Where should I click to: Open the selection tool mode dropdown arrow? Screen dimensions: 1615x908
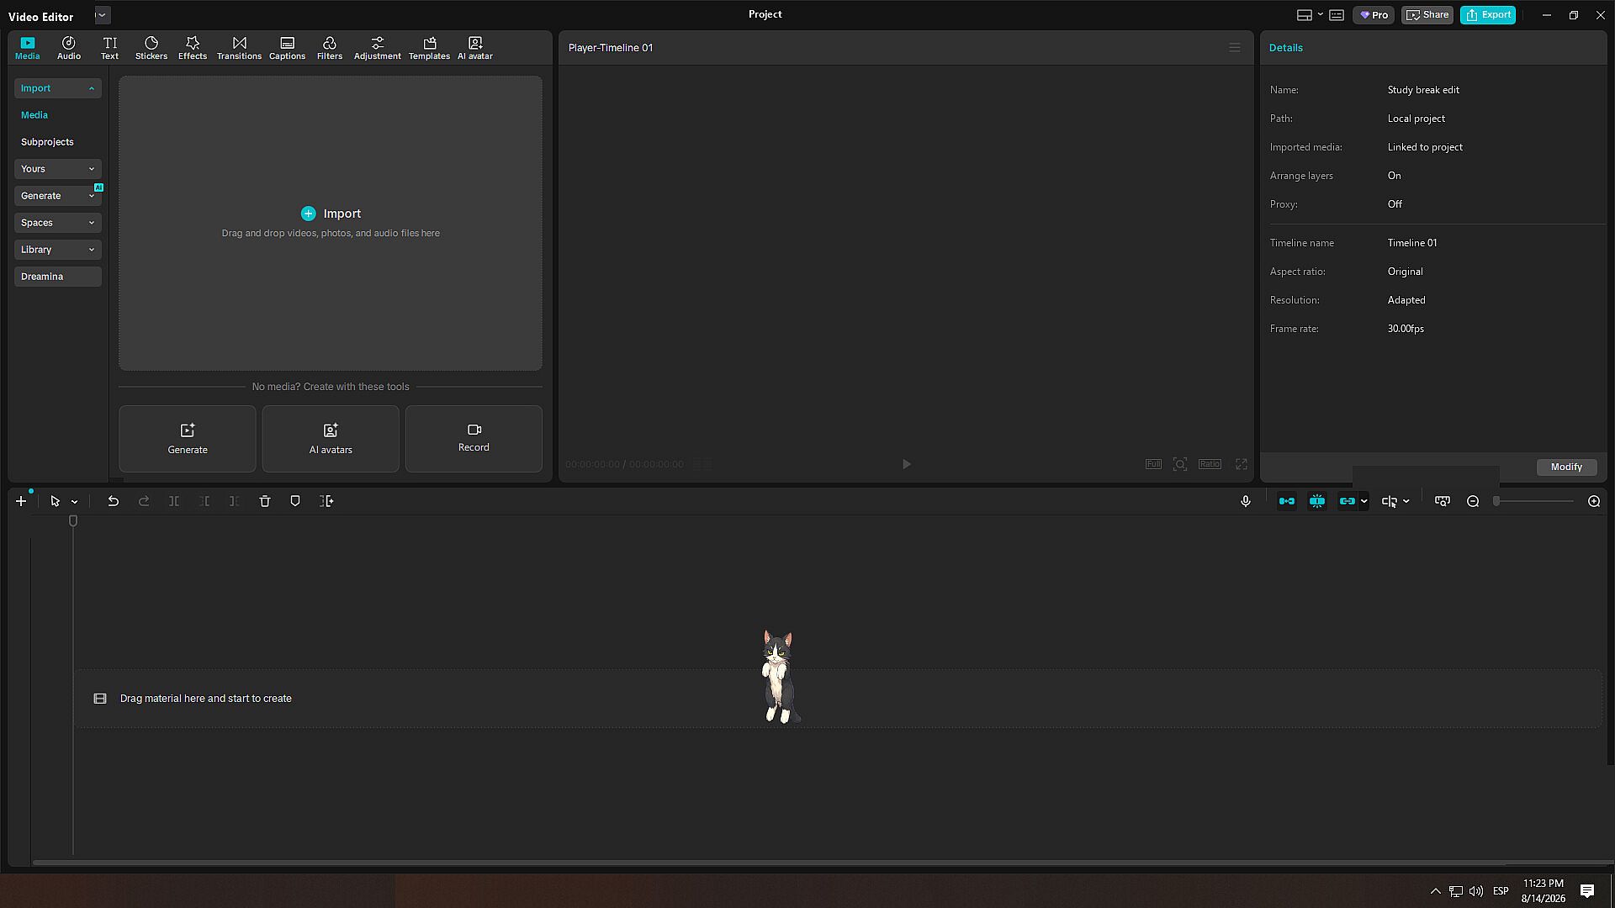(75, 502)
